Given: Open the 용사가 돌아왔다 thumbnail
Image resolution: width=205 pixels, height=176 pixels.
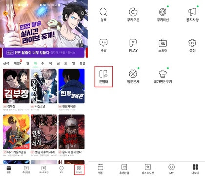Looking at the screenshot, I should click(72, 132).
